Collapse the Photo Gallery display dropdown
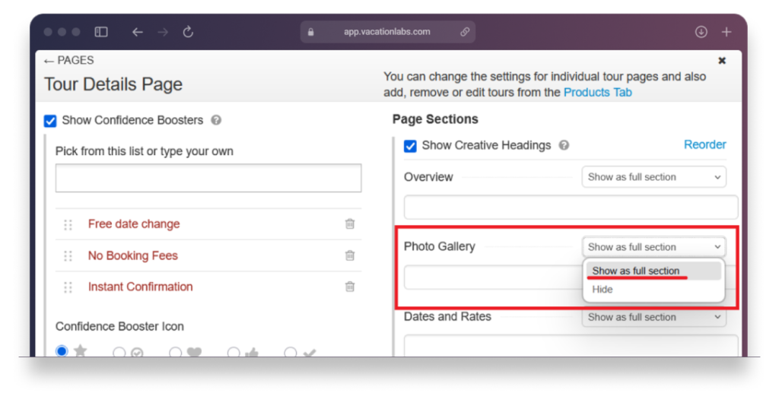779x393 pixels. [653, 247]
